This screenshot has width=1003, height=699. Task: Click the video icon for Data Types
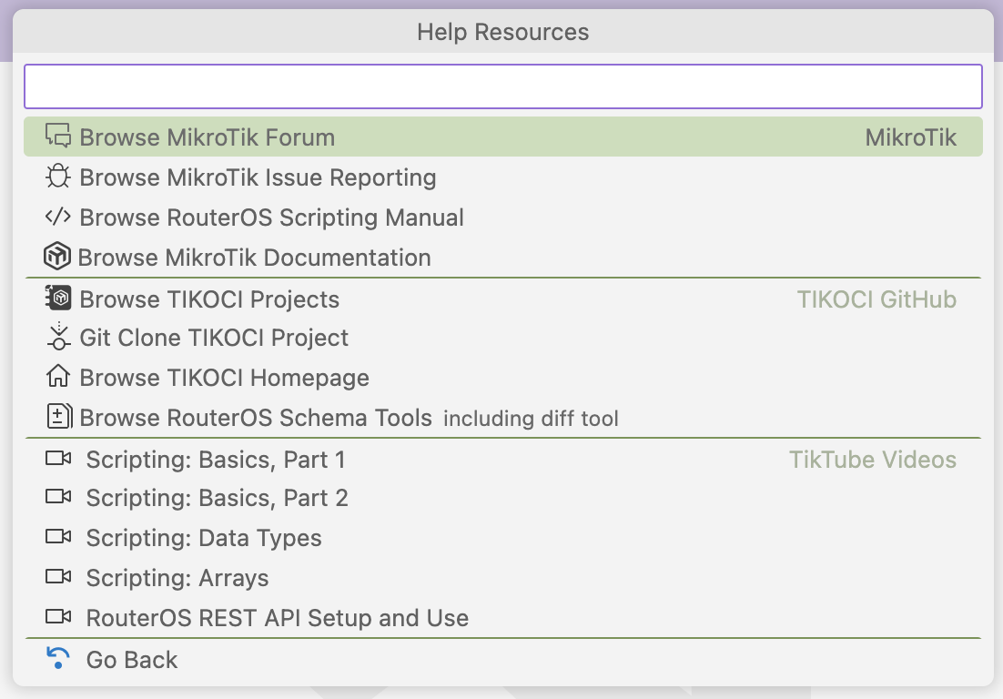point(58,537)
